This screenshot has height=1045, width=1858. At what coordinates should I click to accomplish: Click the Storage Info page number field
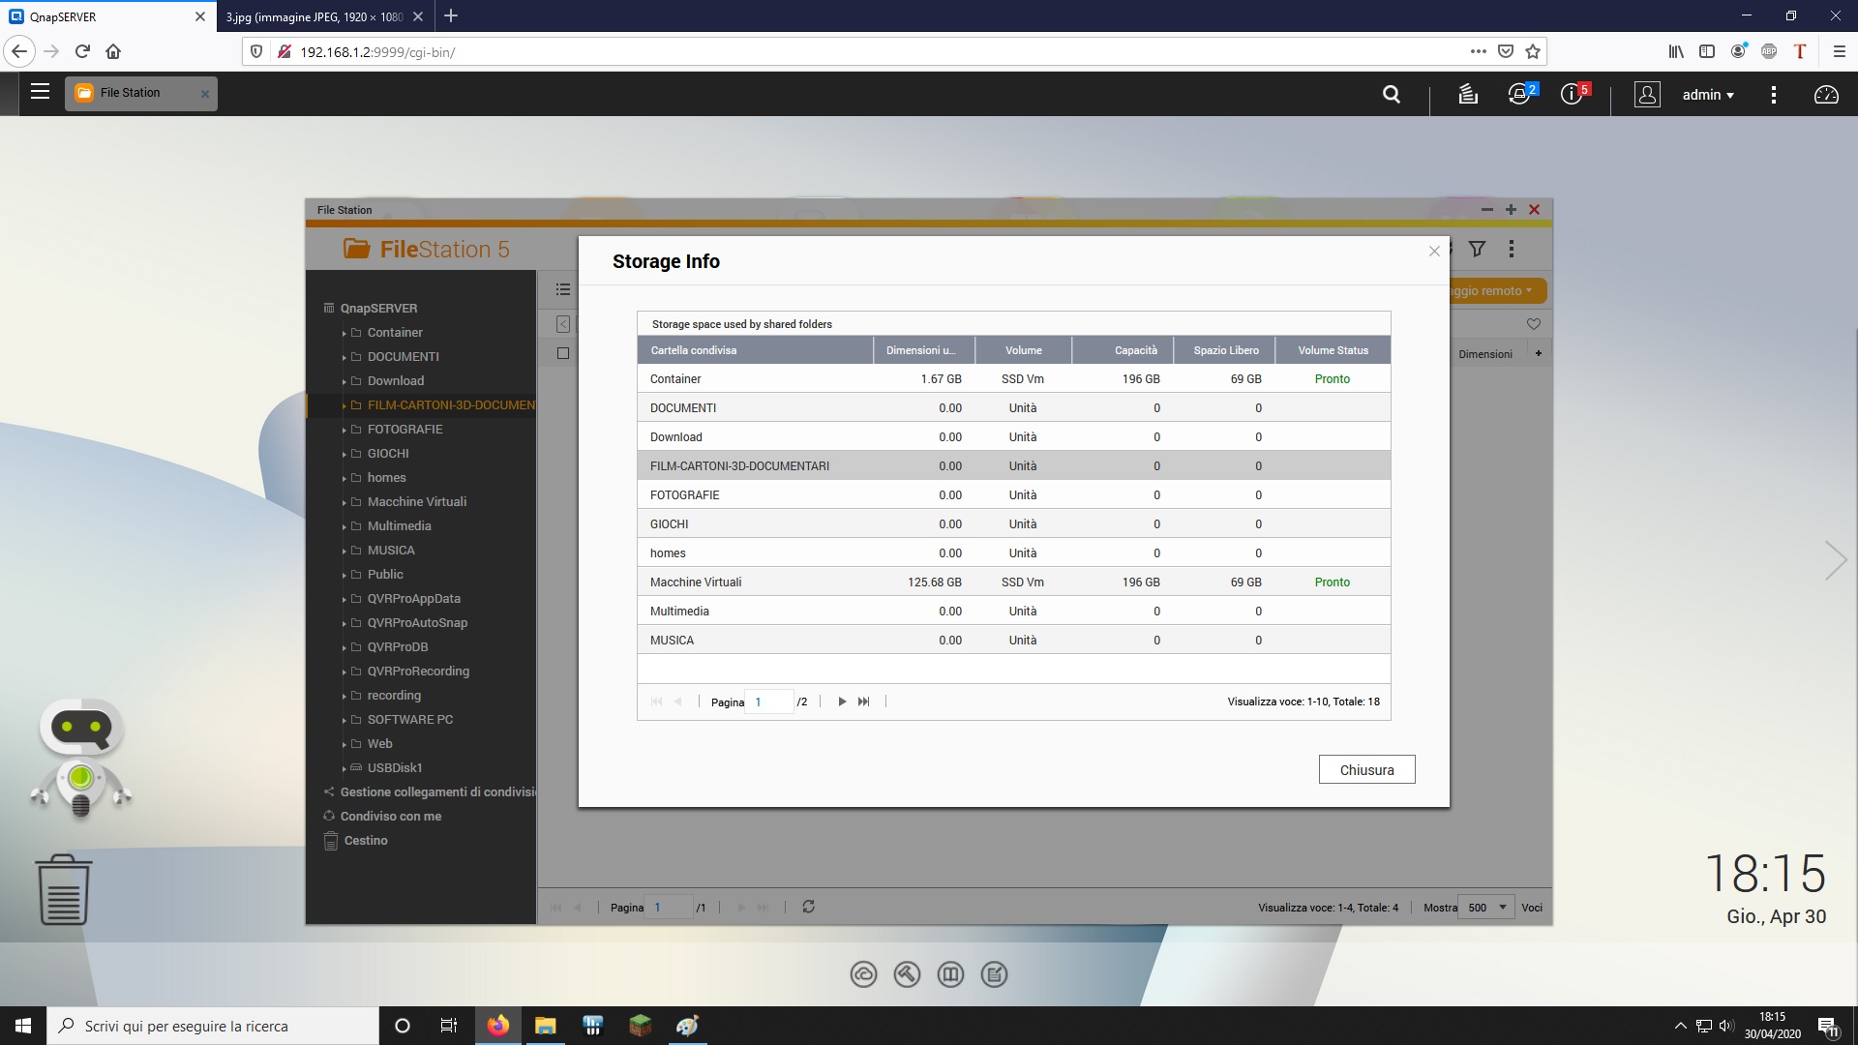click(x=770, y=702)
